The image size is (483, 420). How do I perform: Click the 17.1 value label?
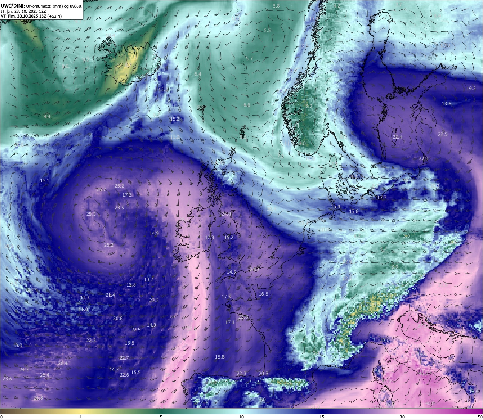click(230, 322)
